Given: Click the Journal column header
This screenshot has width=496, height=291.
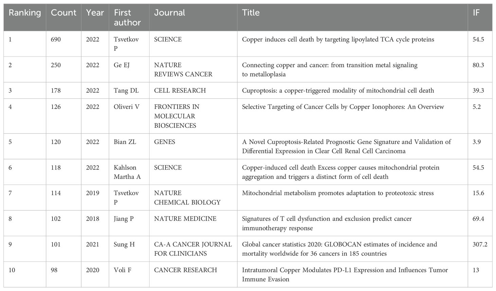Looking at the screenshot, I should pyautogui.click(x=170, y=13).
